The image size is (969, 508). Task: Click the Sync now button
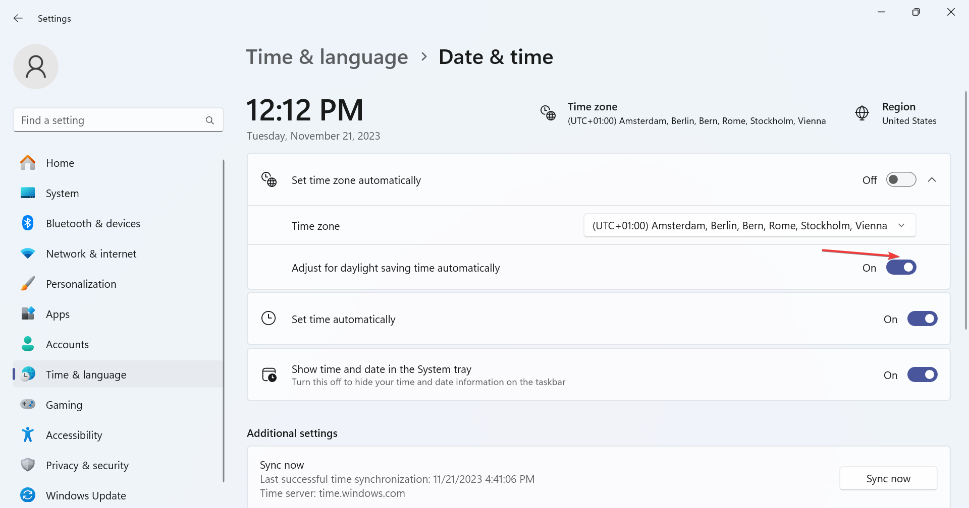coord(888,479)
